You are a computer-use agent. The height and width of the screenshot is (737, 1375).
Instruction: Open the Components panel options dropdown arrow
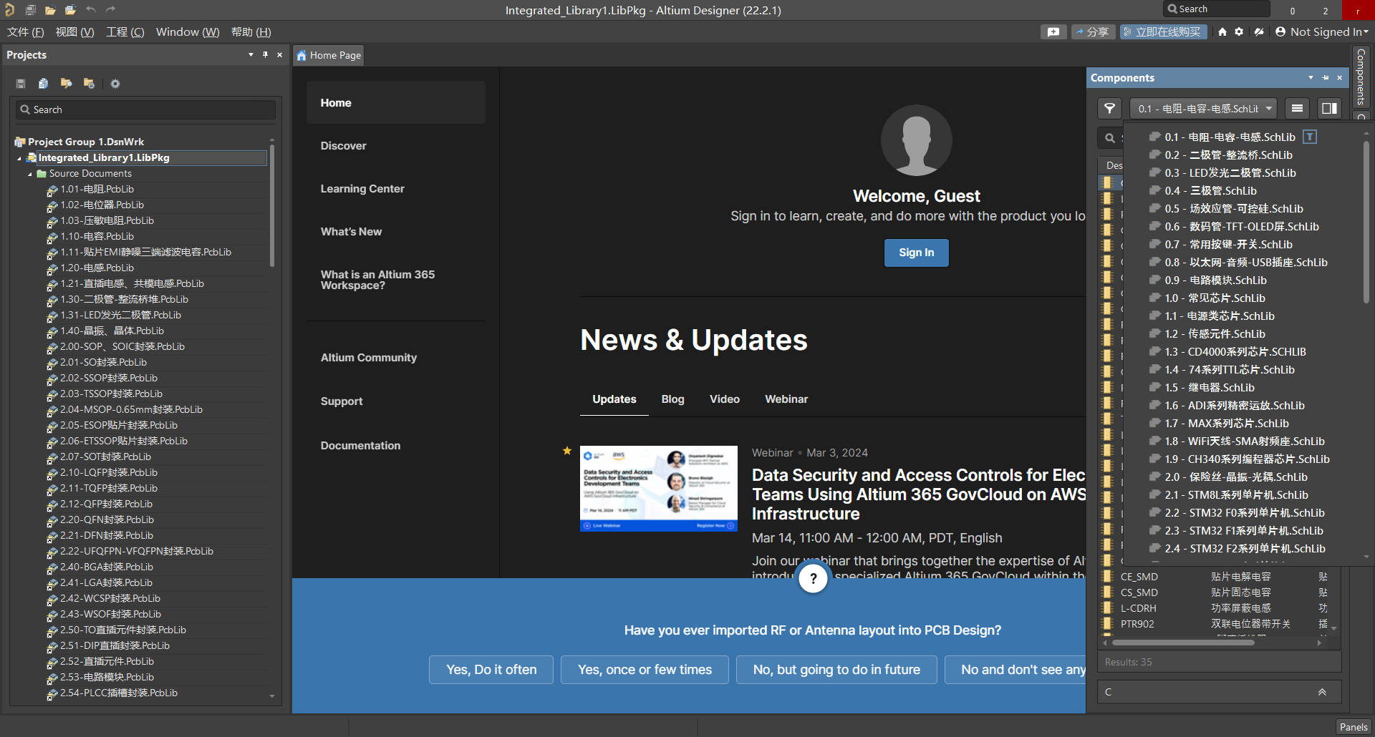[1311, 78]
